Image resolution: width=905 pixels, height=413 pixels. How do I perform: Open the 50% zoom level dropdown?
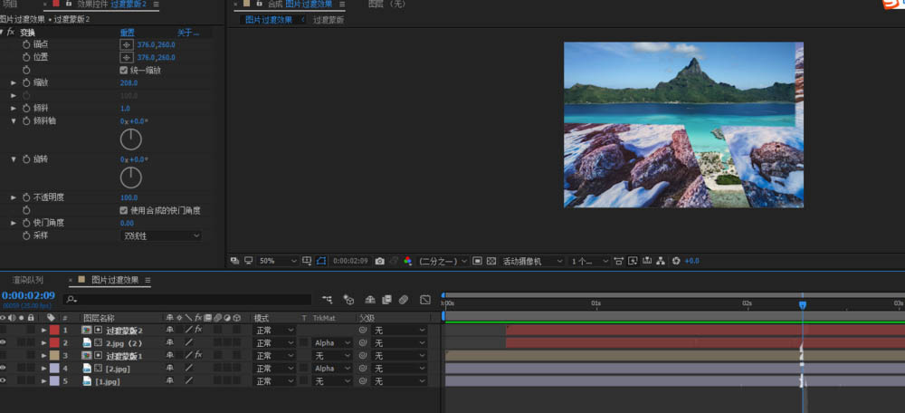click(278, 261)
